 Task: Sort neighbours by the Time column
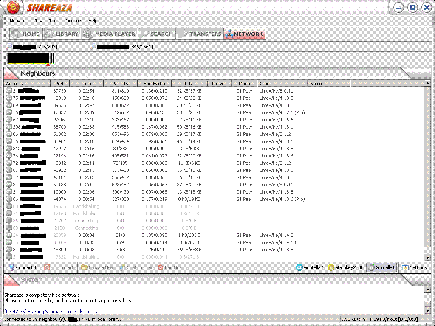(86, 84)
